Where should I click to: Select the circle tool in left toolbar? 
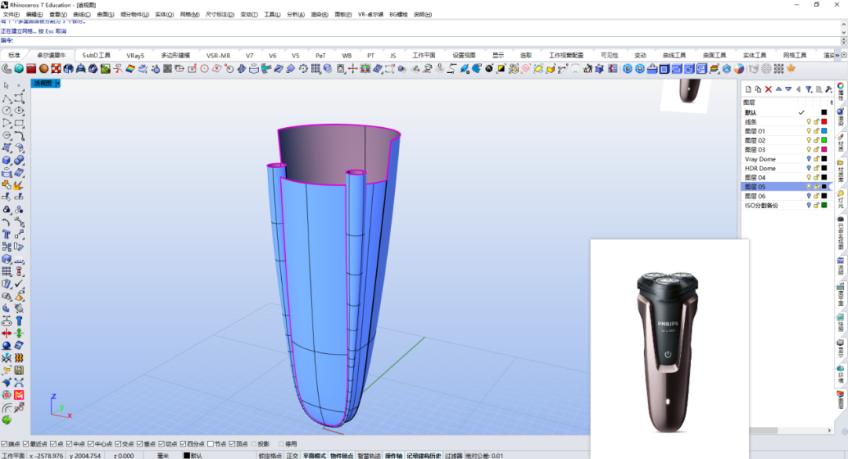point(6,111)
